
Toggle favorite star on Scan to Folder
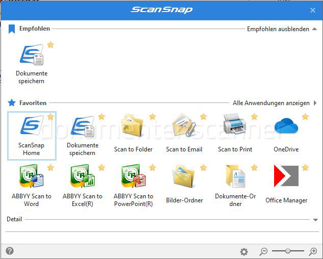152,117
